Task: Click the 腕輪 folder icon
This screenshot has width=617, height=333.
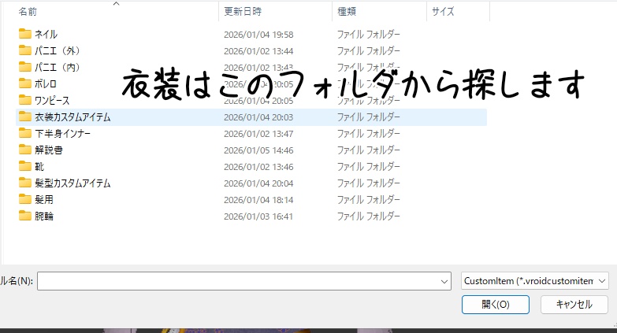Action: [24, 216]
